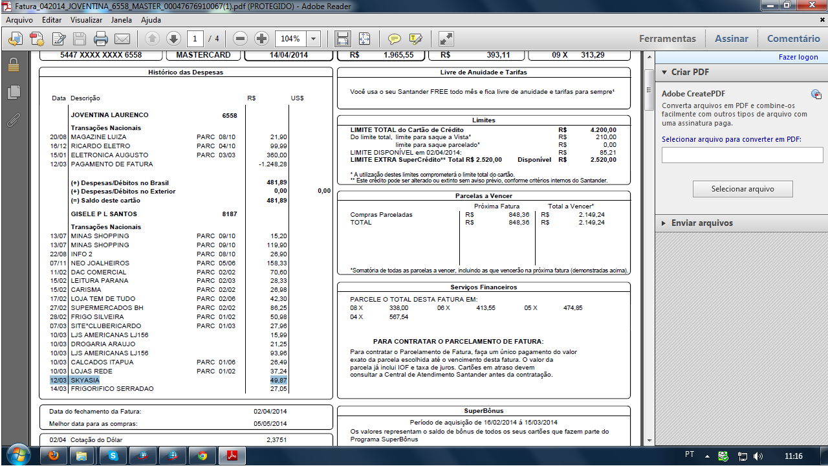Click the SUPERMERCADOS BH transaction

click(x=106, y=308)
